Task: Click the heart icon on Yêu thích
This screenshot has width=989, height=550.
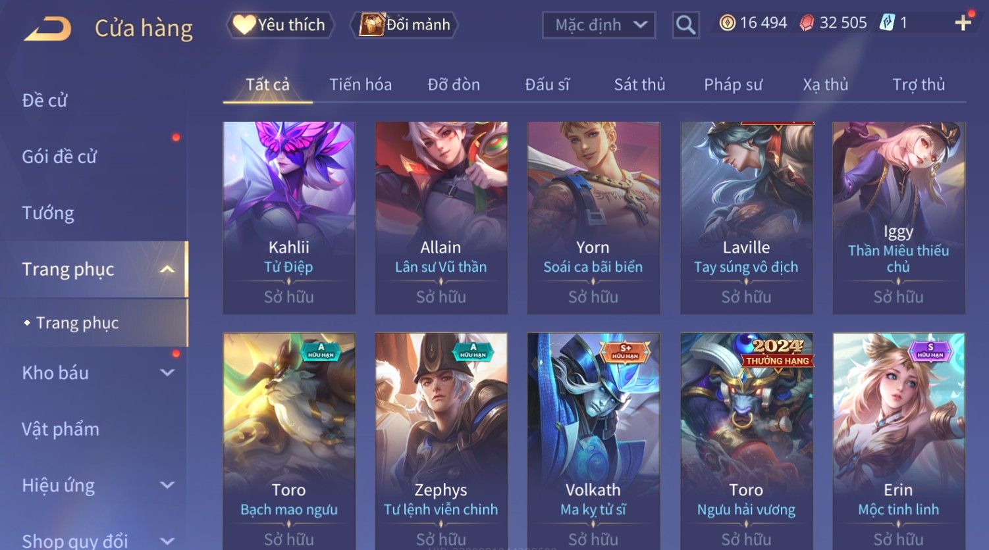Action: tap(244, 24)
